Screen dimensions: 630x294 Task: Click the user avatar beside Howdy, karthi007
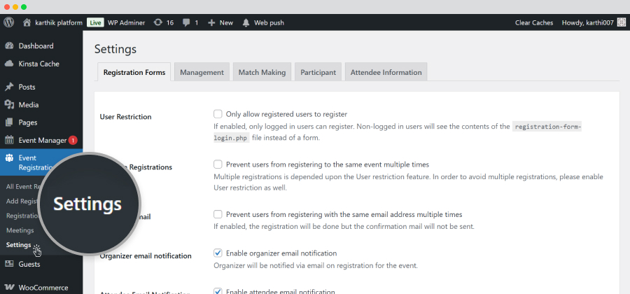tap(621, 23)
